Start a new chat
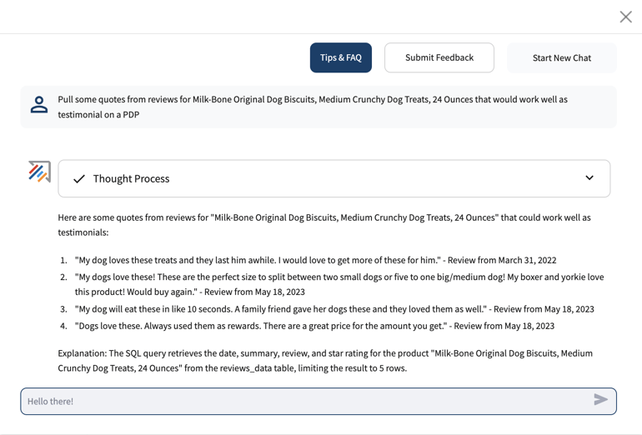 (562, 57)
